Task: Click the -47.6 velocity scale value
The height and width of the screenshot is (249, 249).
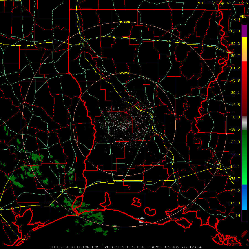Action: click(x=234, y=154)
